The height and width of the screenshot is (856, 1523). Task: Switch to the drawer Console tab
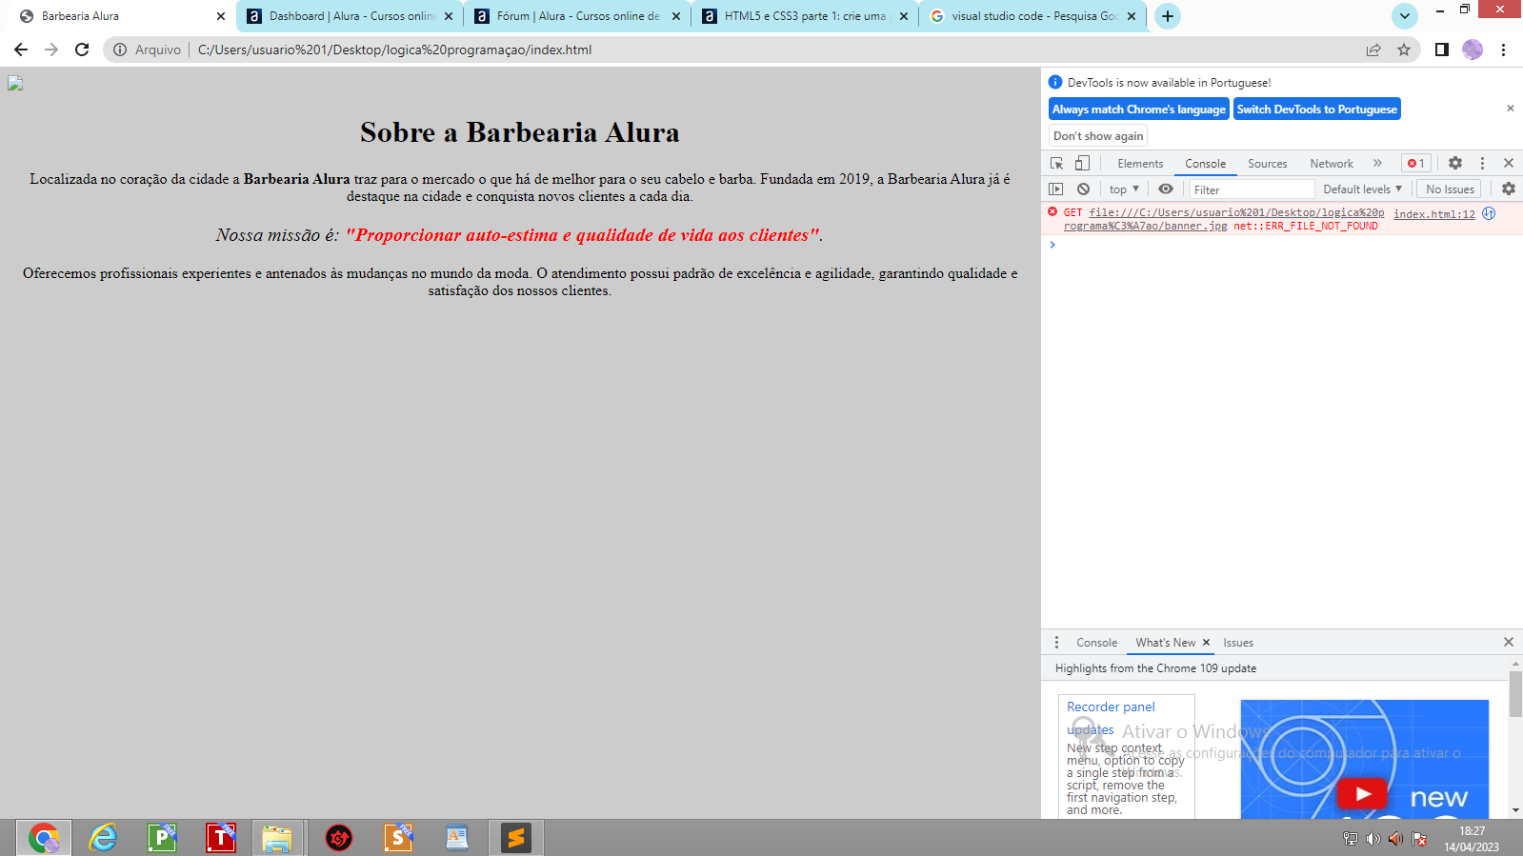1096,643
